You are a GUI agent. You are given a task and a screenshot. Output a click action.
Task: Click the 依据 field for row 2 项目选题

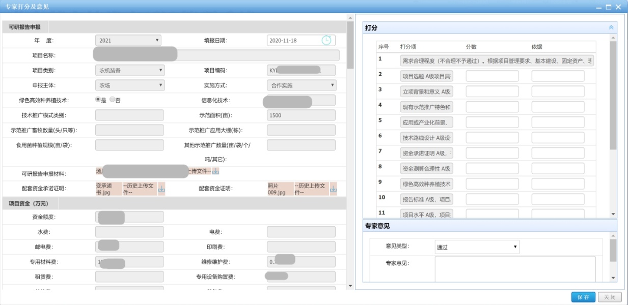558,76
